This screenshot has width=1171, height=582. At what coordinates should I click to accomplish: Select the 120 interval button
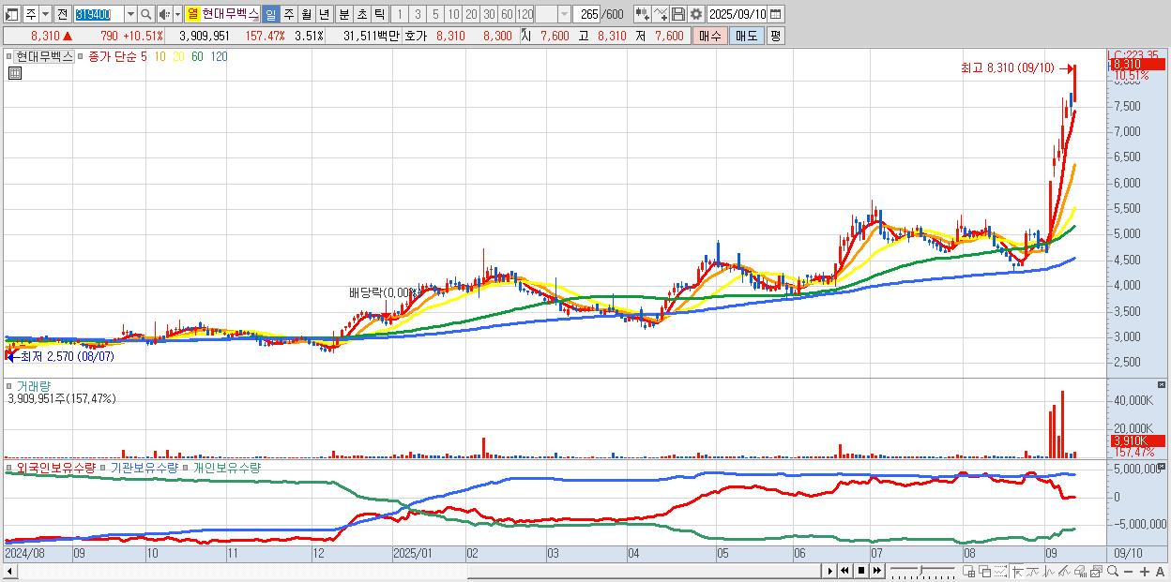(525, 14)
